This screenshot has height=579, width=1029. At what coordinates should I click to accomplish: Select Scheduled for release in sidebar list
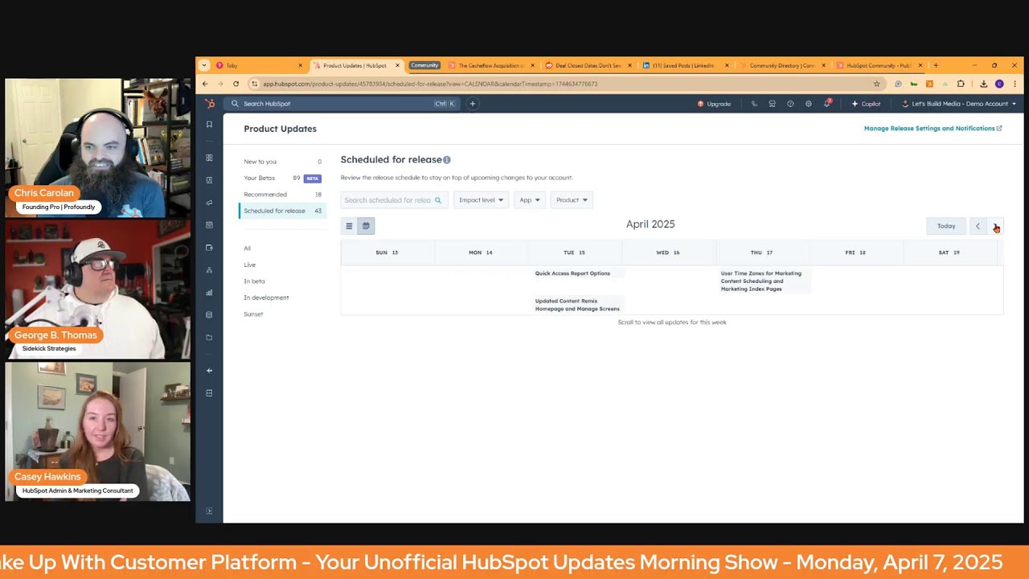pos(282,211)
